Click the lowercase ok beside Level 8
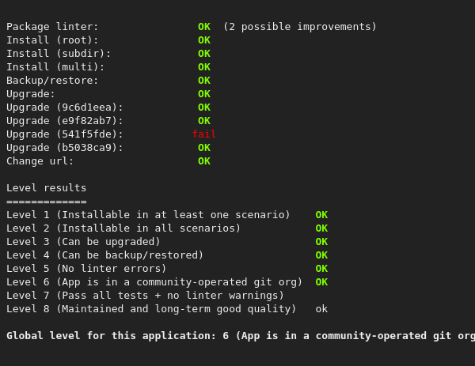 pyautogui.click(x=321, y=309)
